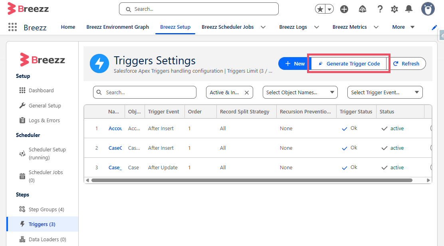
Task: Open Data Loaders (0)
Action: (47, 240)
